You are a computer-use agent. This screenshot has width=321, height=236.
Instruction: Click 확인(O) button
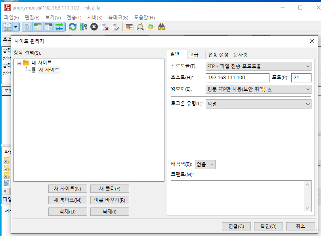[268, 226]
